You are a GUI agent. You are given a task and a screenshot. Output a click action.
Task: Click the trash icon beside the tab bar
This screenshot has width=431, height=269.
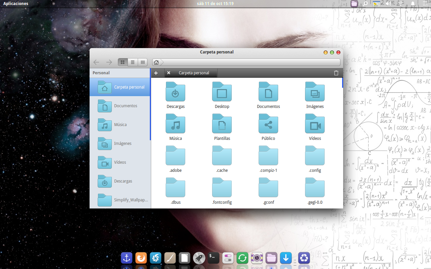(x=336, y=73)
